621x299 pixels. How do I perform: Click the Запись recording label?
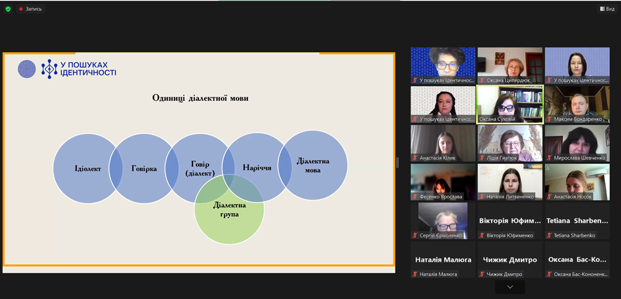pyautogui.click(x=33, y=9)
